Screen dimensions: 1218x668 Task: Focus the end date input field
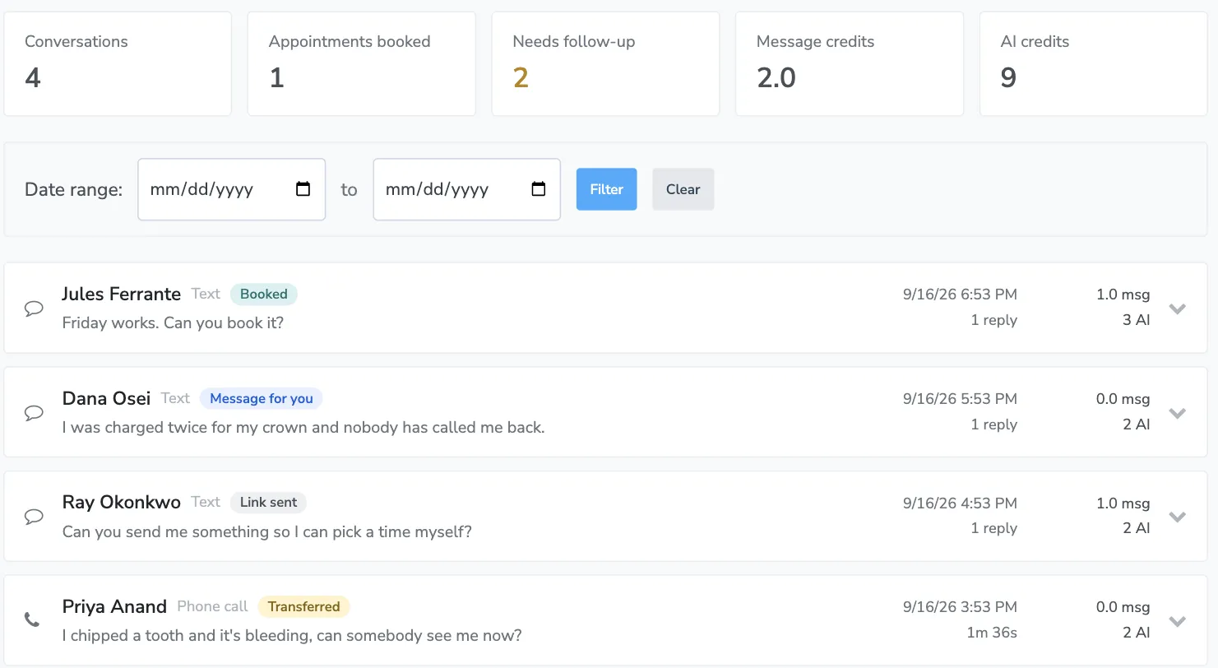(x=467, y=189)
